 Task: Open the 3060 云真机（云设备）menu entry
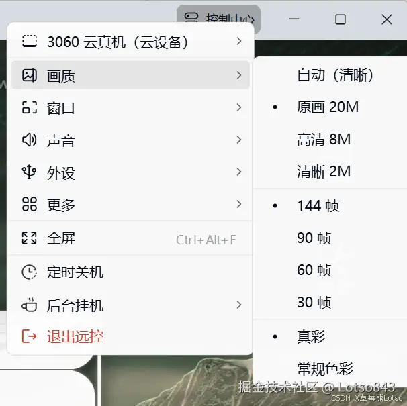coord(130,42)
